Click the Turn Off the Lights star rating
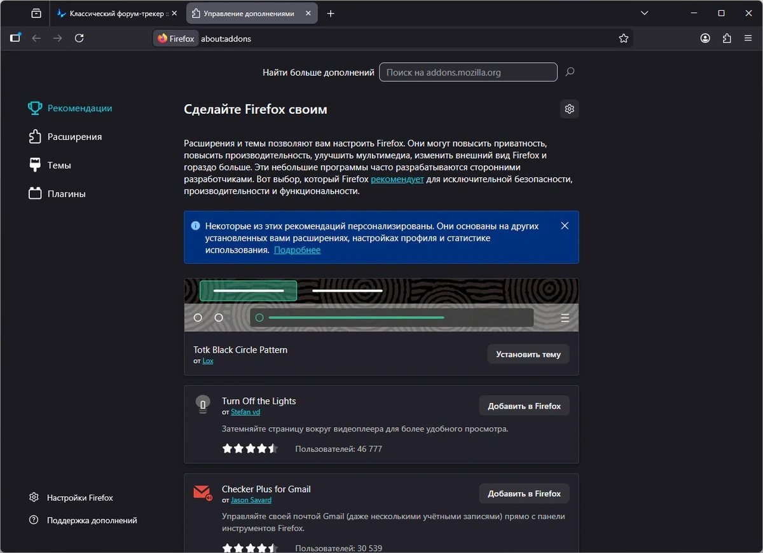Image resolution: width=763 pixels, height=553 pixels. [x=250, y=449]
